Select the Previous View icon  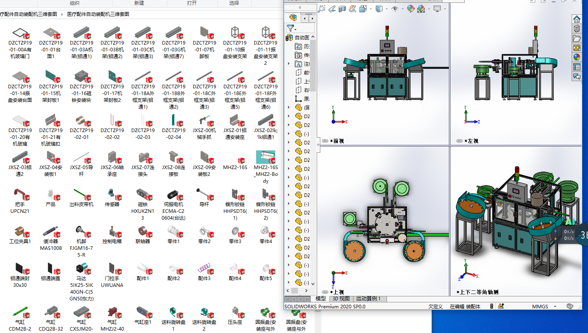[x=332, y=9]
